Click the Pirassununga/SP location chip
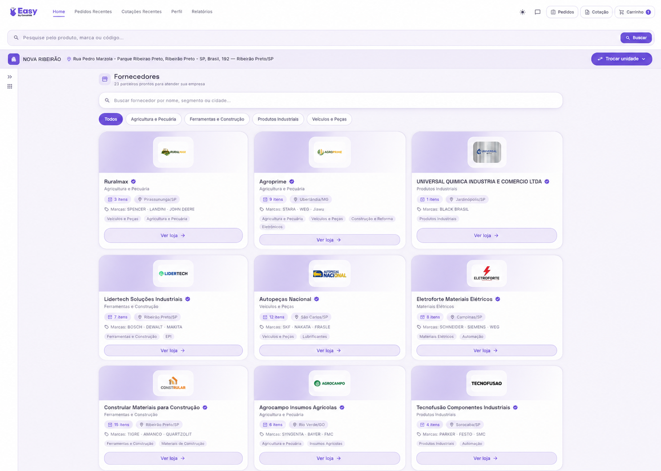661x471 pixels. [157, 199]
